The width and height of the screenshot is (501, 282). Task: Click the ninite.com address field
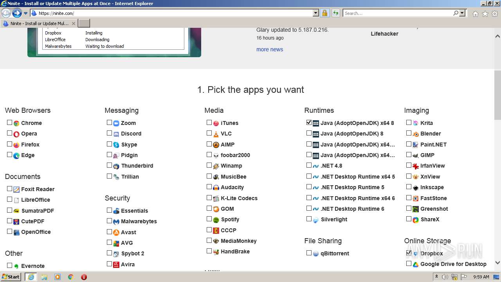point(175,13)
